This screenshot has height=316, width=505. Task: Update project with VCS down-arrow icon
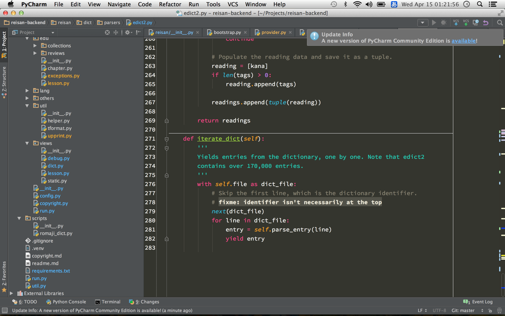coord(456,22)
